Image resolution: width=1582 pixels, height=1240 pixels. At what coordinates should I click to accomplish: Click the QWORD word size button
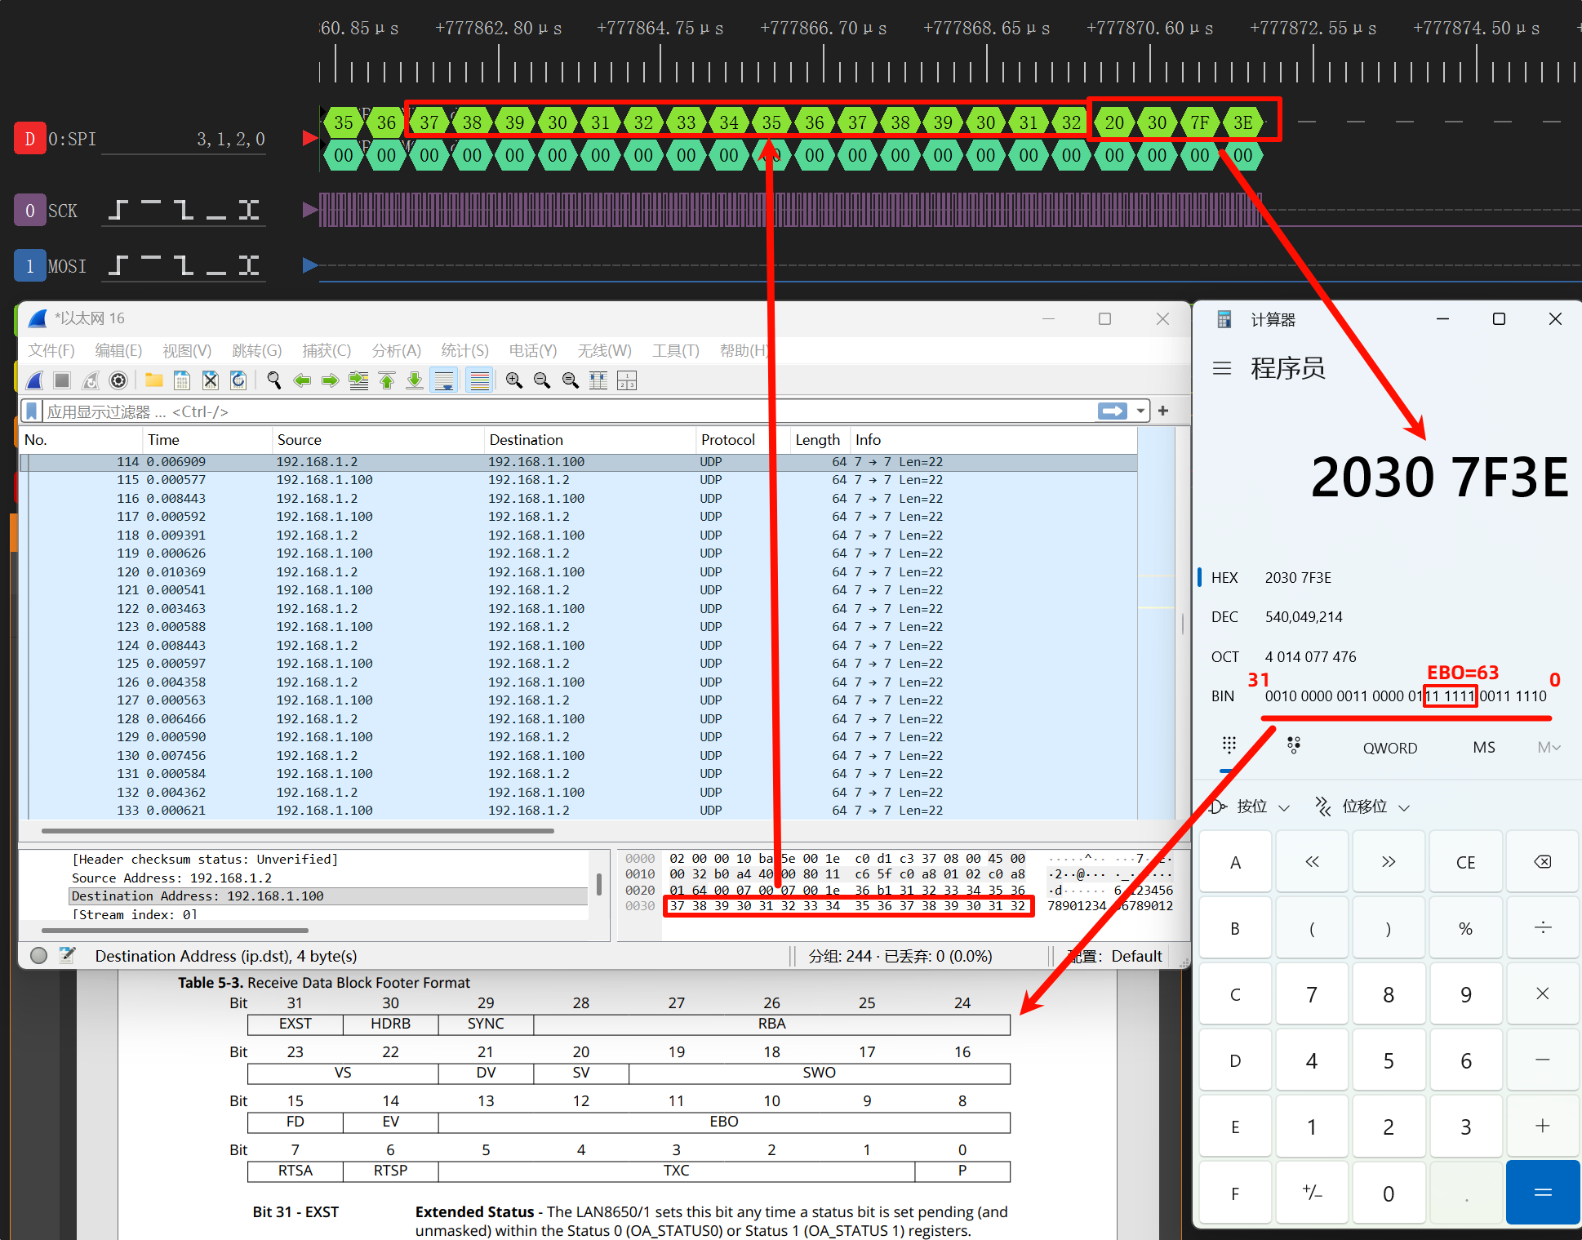(x=1389, y=748)
